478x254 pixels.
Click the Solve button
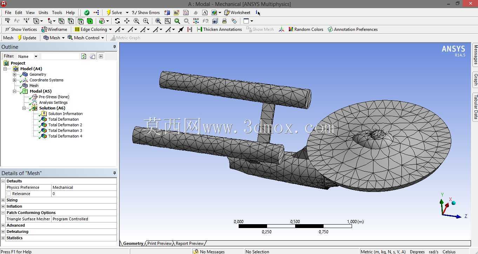point(114,13)
